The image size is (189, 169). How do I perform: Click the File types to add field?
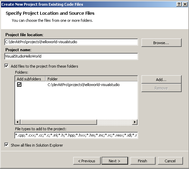76,135
